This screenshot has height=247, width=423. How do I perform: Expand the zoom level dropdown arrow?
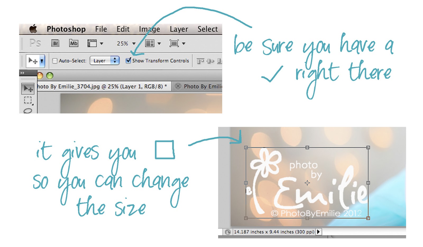[134, 44]
